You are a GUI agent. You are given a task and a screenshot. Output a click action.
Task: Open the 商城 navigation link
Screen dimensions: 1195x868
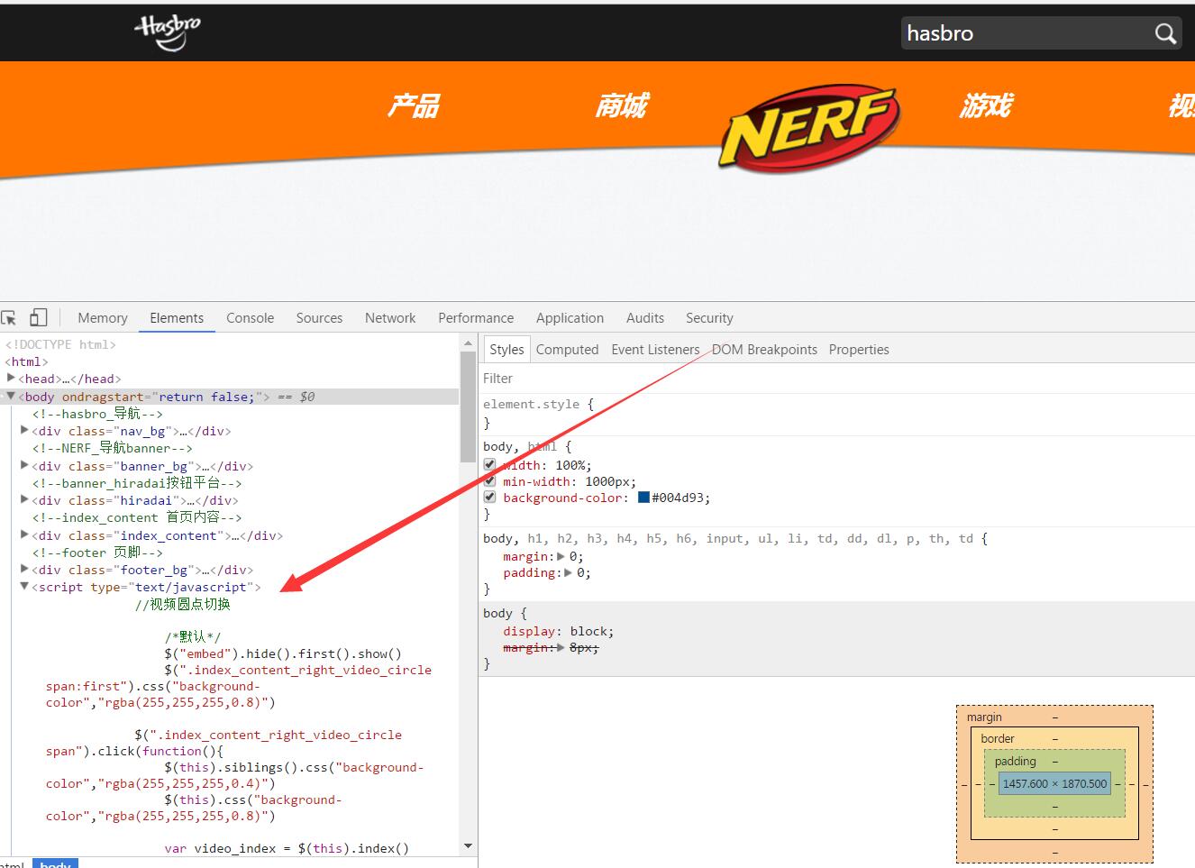tap(621, 106)
